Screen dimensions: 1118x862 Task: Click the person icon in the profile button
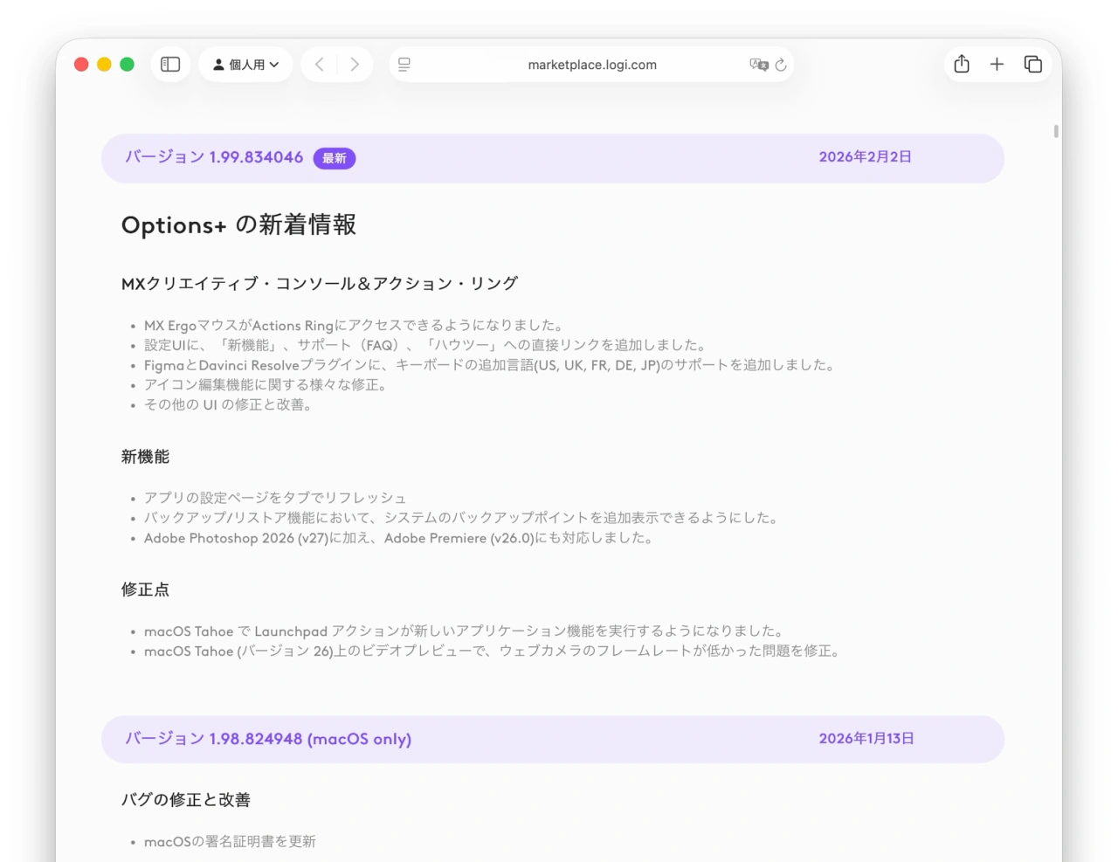click(217, 64)
